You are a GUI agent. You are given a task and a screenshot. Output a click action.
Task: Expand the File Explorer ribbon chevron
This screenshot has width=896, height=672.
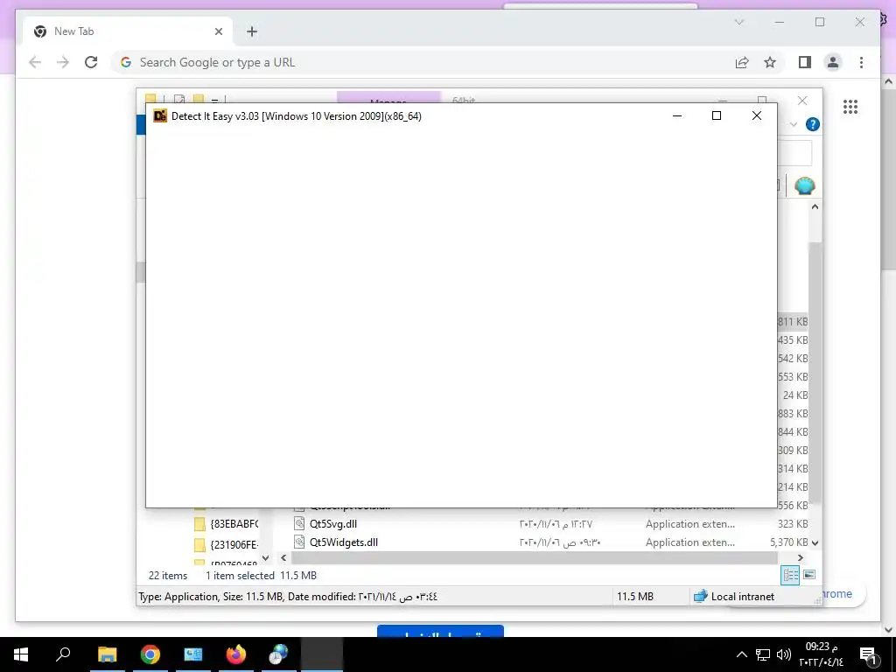pyautogui.click(x=794, y=124)
